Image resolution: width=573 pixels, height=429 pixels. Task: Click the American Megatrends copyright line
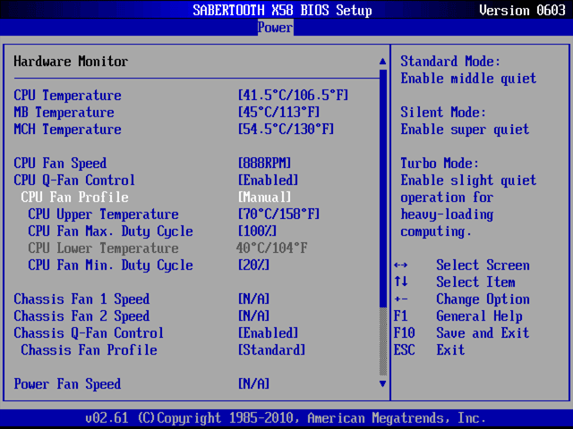(286, 418)
